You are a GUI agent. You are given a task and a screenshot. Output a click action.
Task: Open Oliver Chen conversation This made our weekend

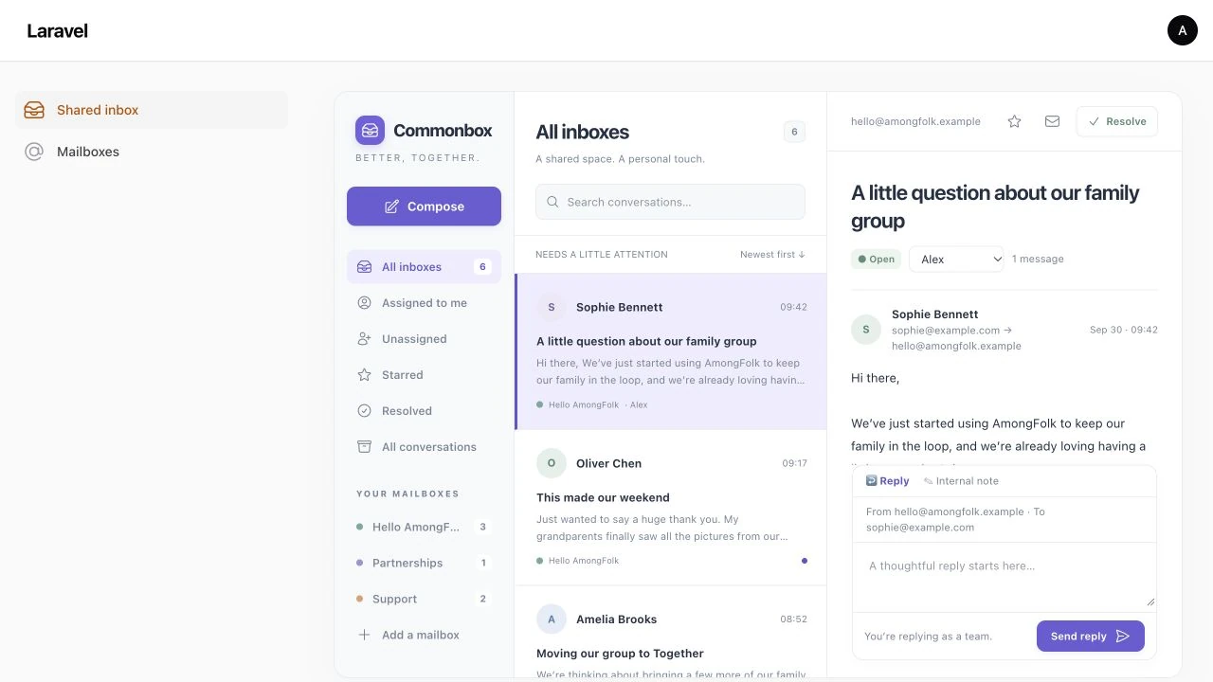pos(670,508)
